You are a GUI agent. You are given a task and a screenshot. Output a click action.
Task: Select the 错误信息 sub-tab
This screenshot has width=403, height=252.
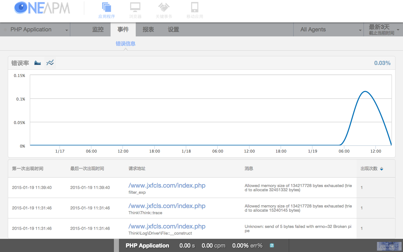(126, 44)
